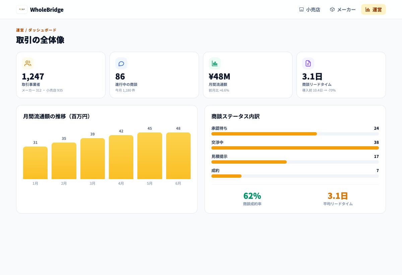Click the store icon beside 小売店
The image size is (402, 275).
(x=301, y=9)
